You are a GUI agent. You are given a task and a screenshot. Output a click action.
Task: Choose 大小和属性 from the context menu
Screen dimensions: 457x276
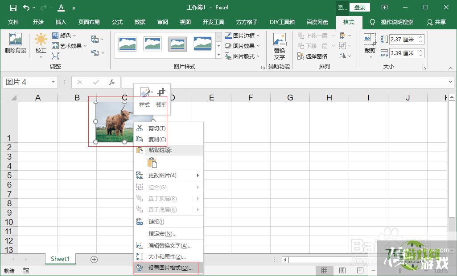pos(168,257)
